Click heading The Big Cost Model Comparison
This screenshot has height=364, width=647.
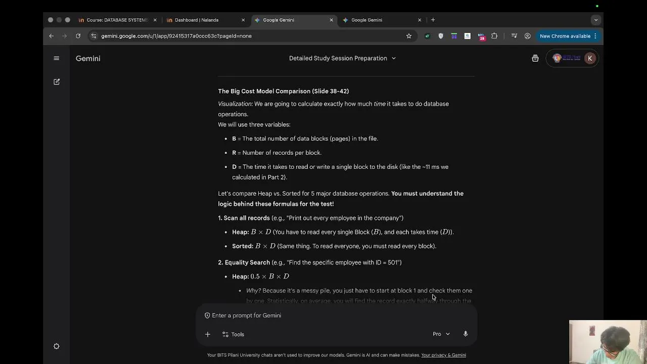[x=284, y=91]
